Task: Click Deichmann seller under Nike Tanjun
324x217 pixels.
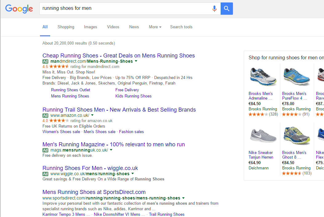Action: point(258,168)
